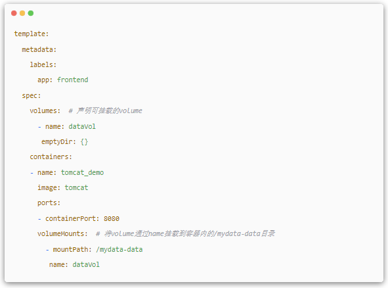Screen dimensions: 388x288
Task: Click the 'labels:' key
Action: [x=43, y=64]
